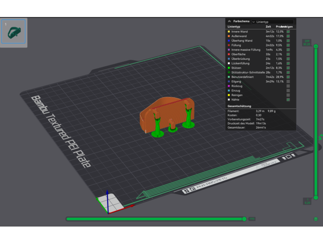Toggle visibility of Innere Wand lines

[289, 31]
